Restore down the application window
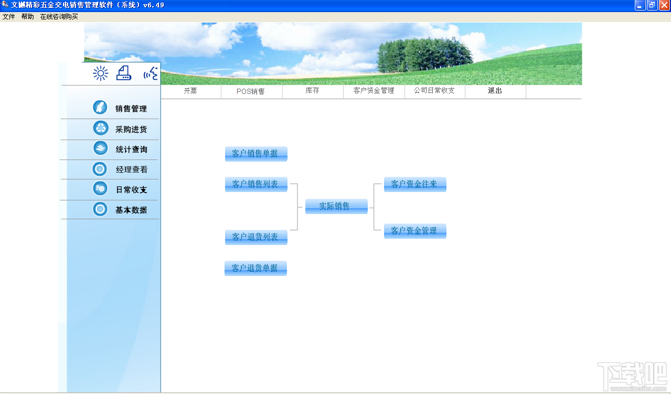671x394 pixels. click(x=652, y=5)
